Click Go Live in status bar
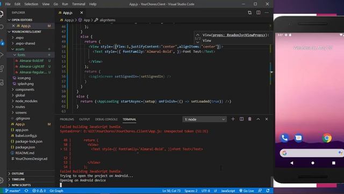 pyautogui.click(x=247, y=191)
